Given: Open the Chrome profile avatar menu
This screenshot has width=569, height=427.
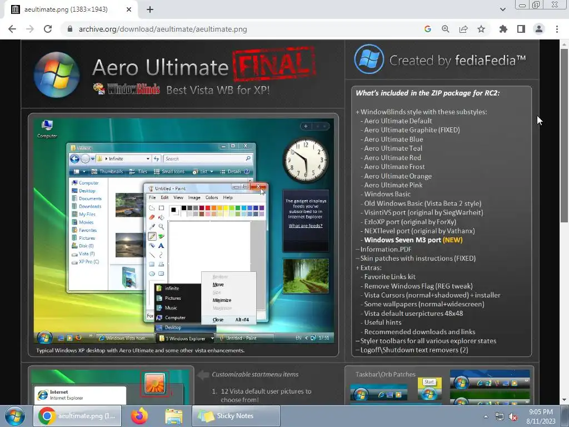Looking at the screenshot, I should click(539, 29).
